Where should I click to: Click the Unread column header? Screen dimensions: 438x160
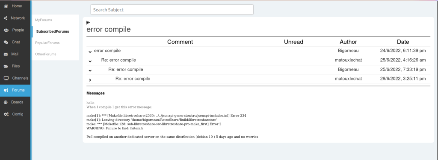click(x=293, y=42)
